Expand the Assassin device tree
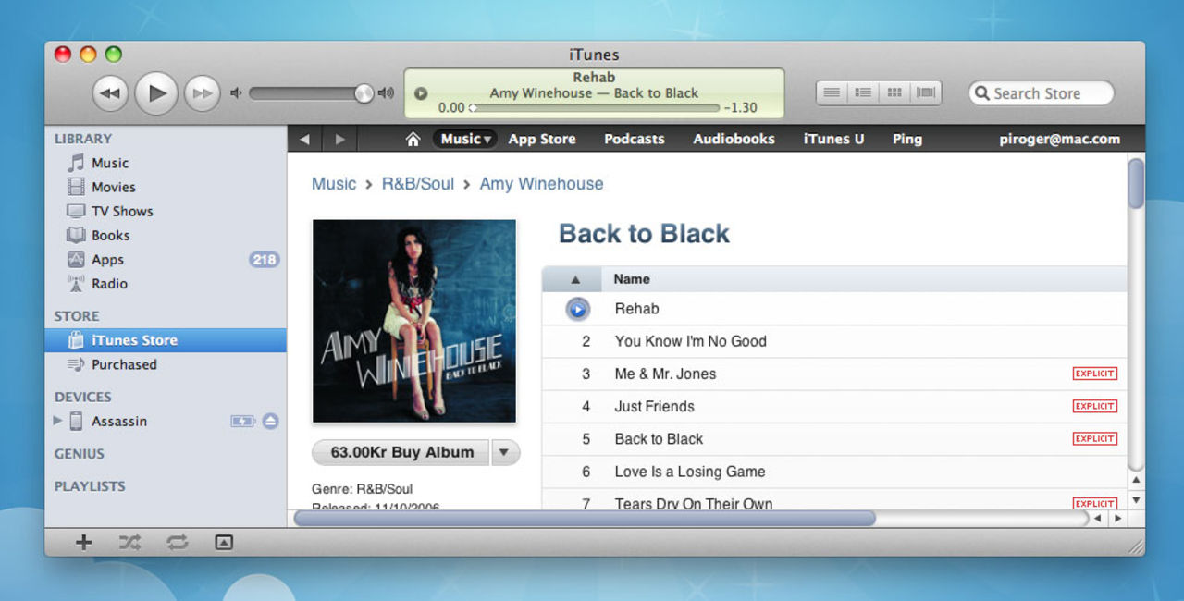Screen dimensions: 1184x601 point(58,421)
